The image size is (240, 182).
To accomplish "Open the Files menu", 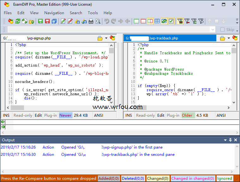I will pos(8,13).
